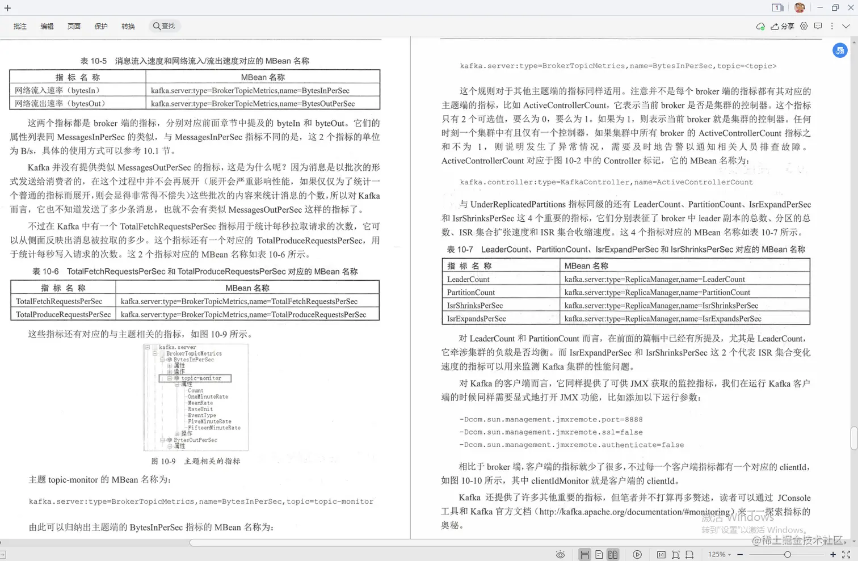Select actual size 1:1 view icon
This screenshot has width=858, height=561.
pyautogui.click(x=661, y=554)
